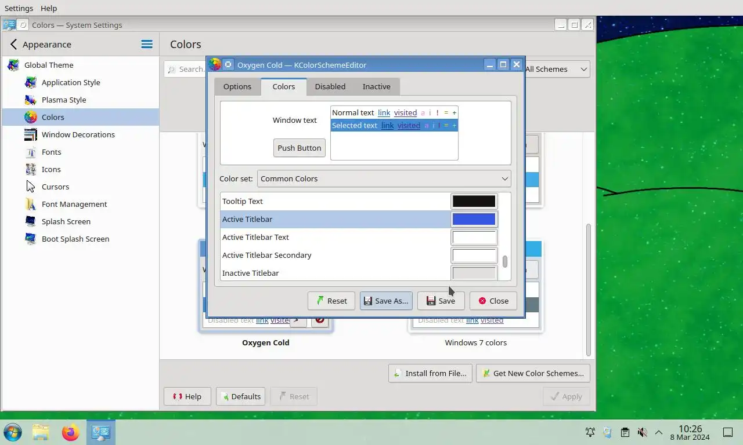This screenshot has width=743, height=445.
Task: Close the color scheme editor dialog
Action: point(493,301)
